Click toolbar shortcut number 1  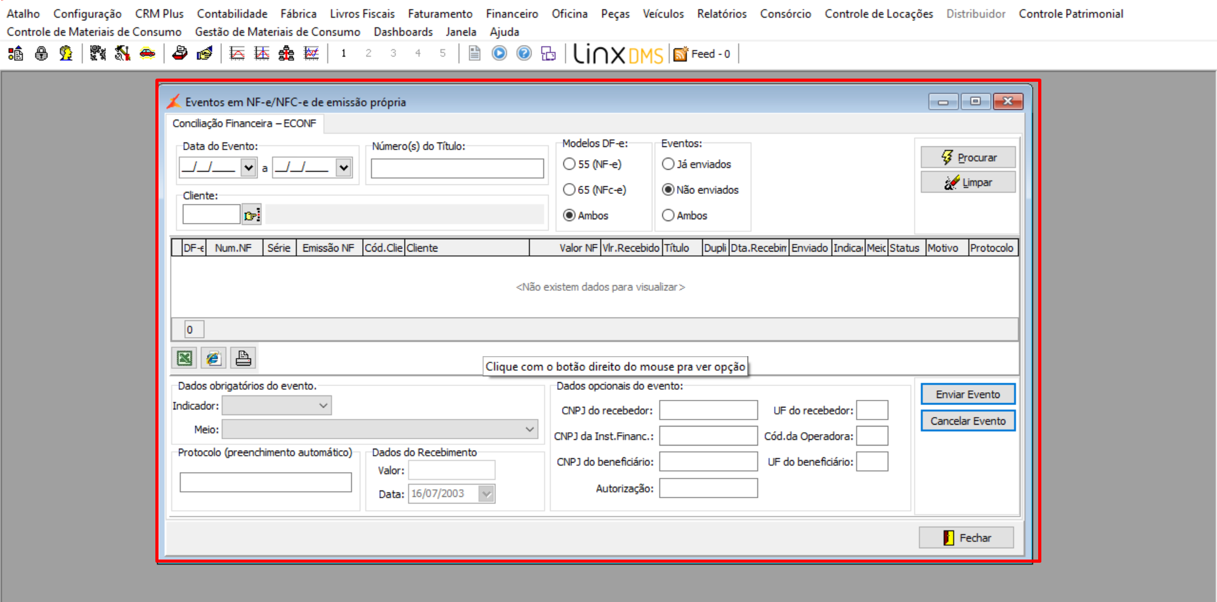pos(344,54)
